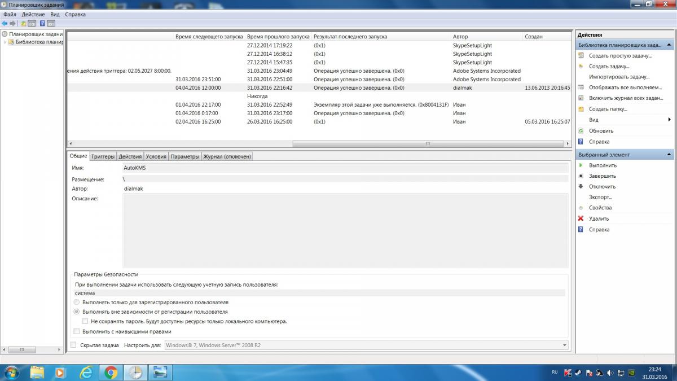Screen dimensions: 677x381
Task: Toggle the console tree pane toolbar icon
Action: click(x=32, y=24)
